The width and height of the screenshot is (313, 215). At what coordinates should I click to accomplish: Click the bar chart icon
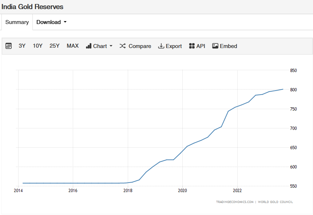pos(88,46)
